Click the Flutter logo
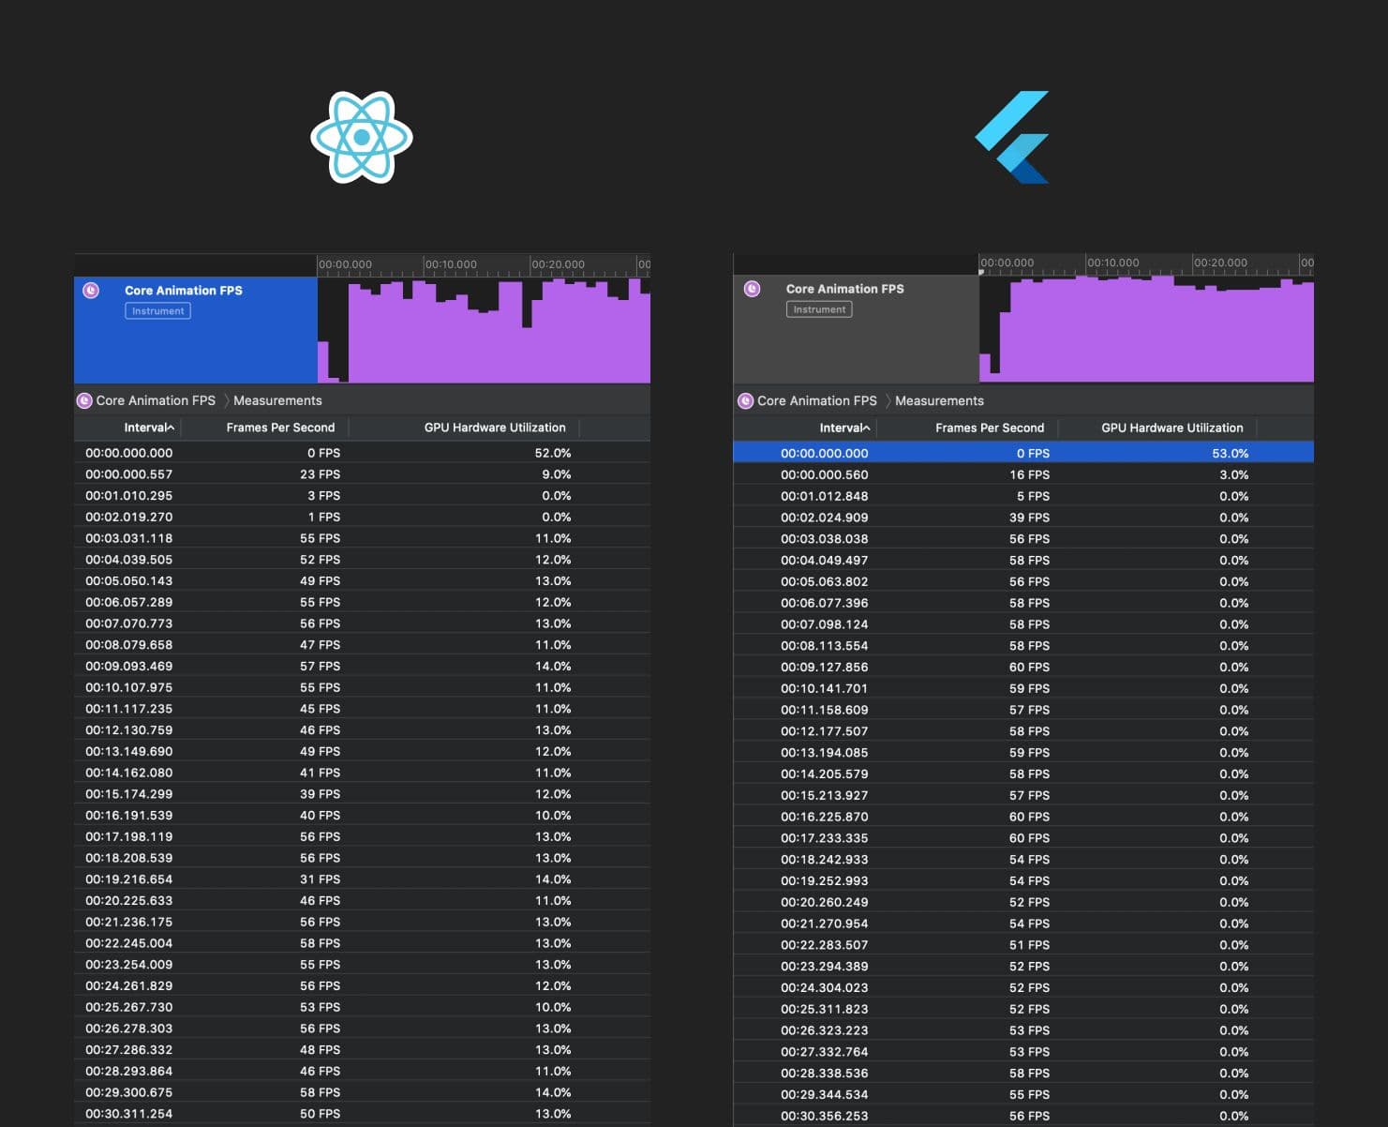Image resolution: width=1388 pixels, height=1127 pixels. (x=1012, y=137)
